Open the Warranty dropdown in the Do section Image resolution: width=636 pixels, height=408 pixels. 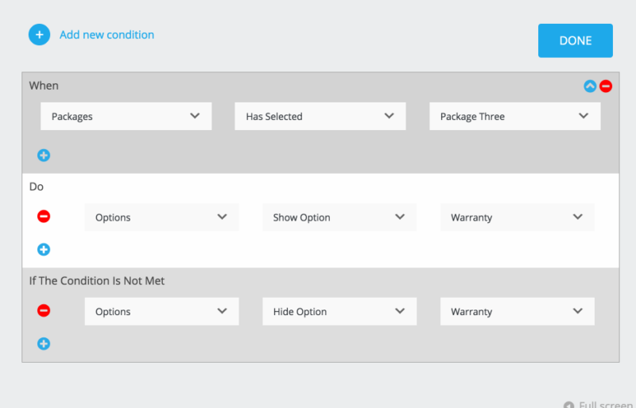click(x=518, y=217)
